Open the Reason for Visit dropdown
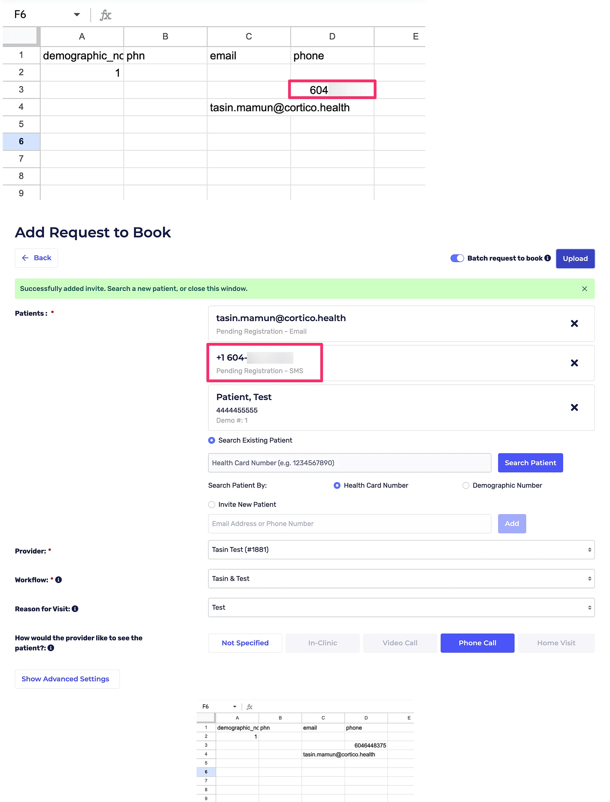610x802 pixels. [401, 607]
